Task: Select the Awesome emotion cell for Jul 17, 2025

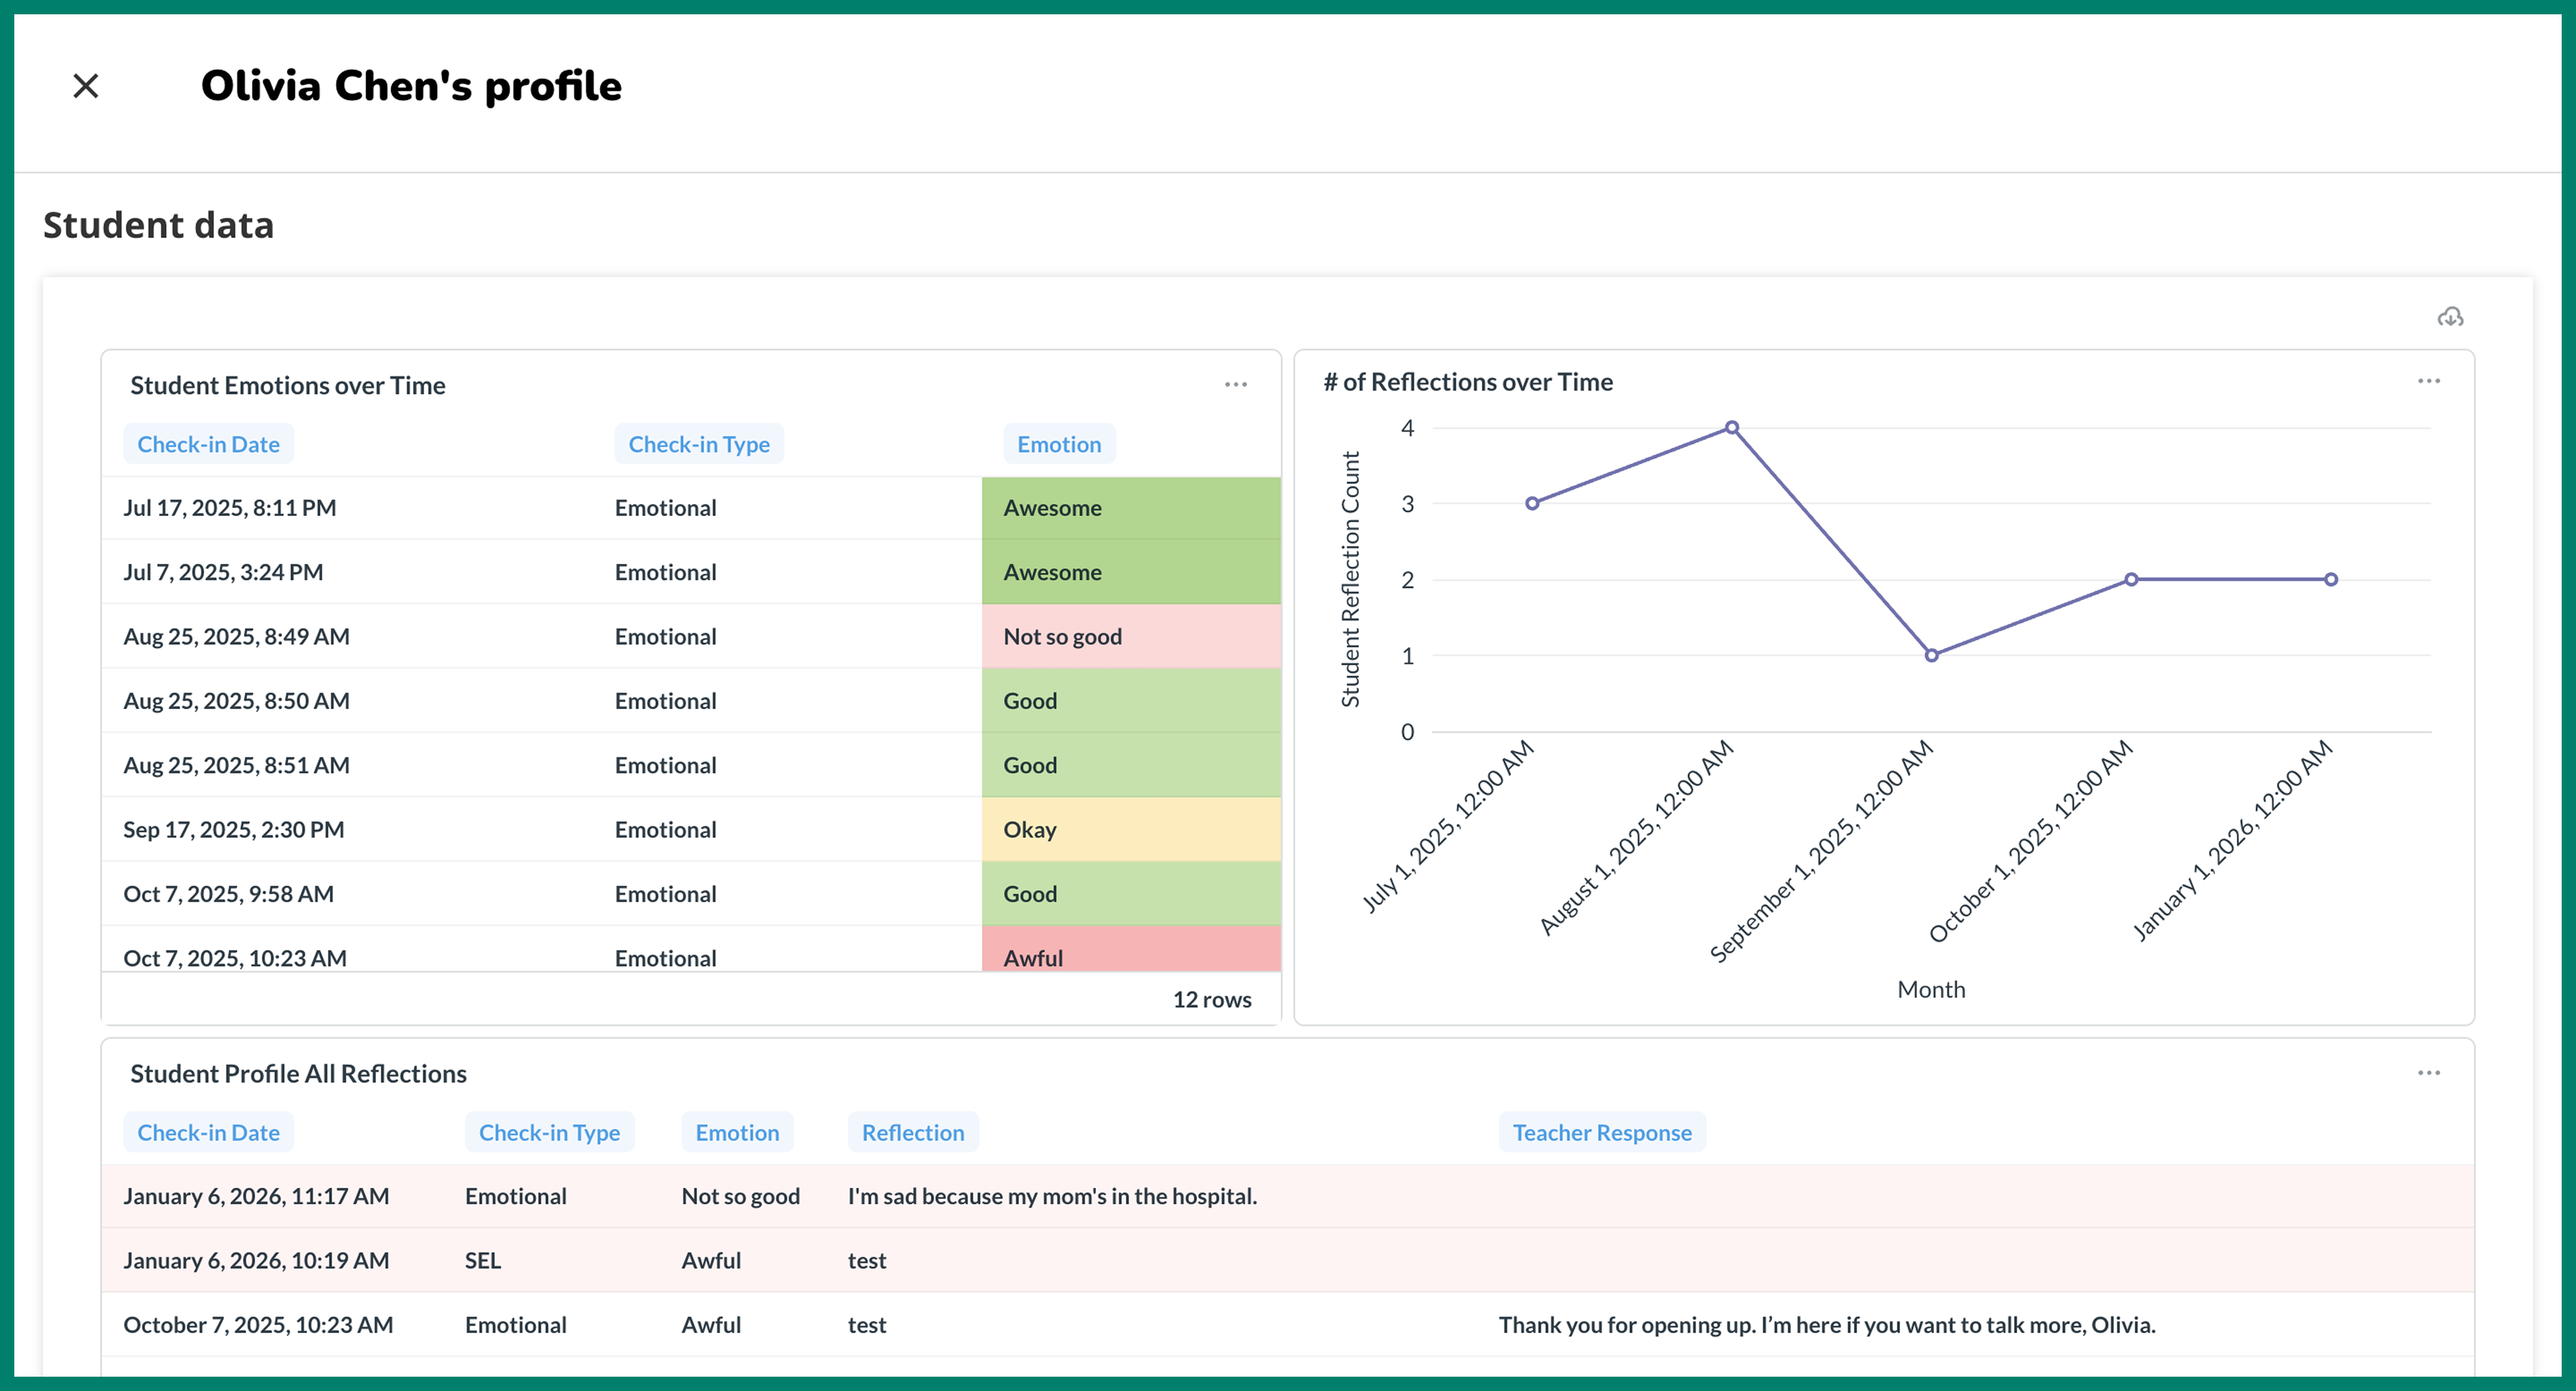Action: 1131,508
